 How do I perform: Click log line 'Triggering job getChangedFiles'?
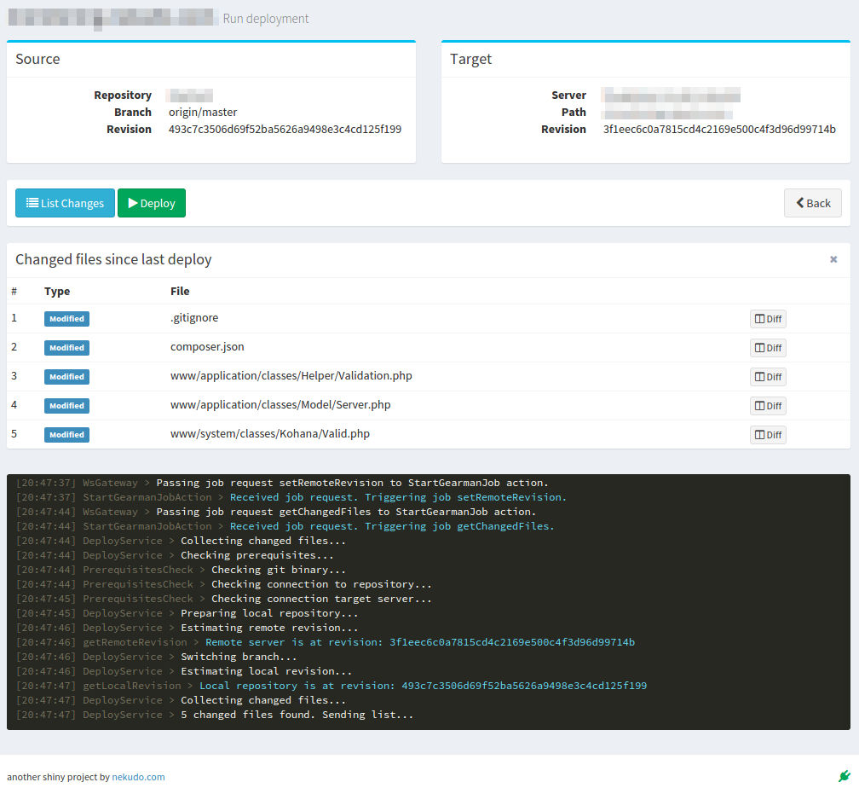coord(392,526)
